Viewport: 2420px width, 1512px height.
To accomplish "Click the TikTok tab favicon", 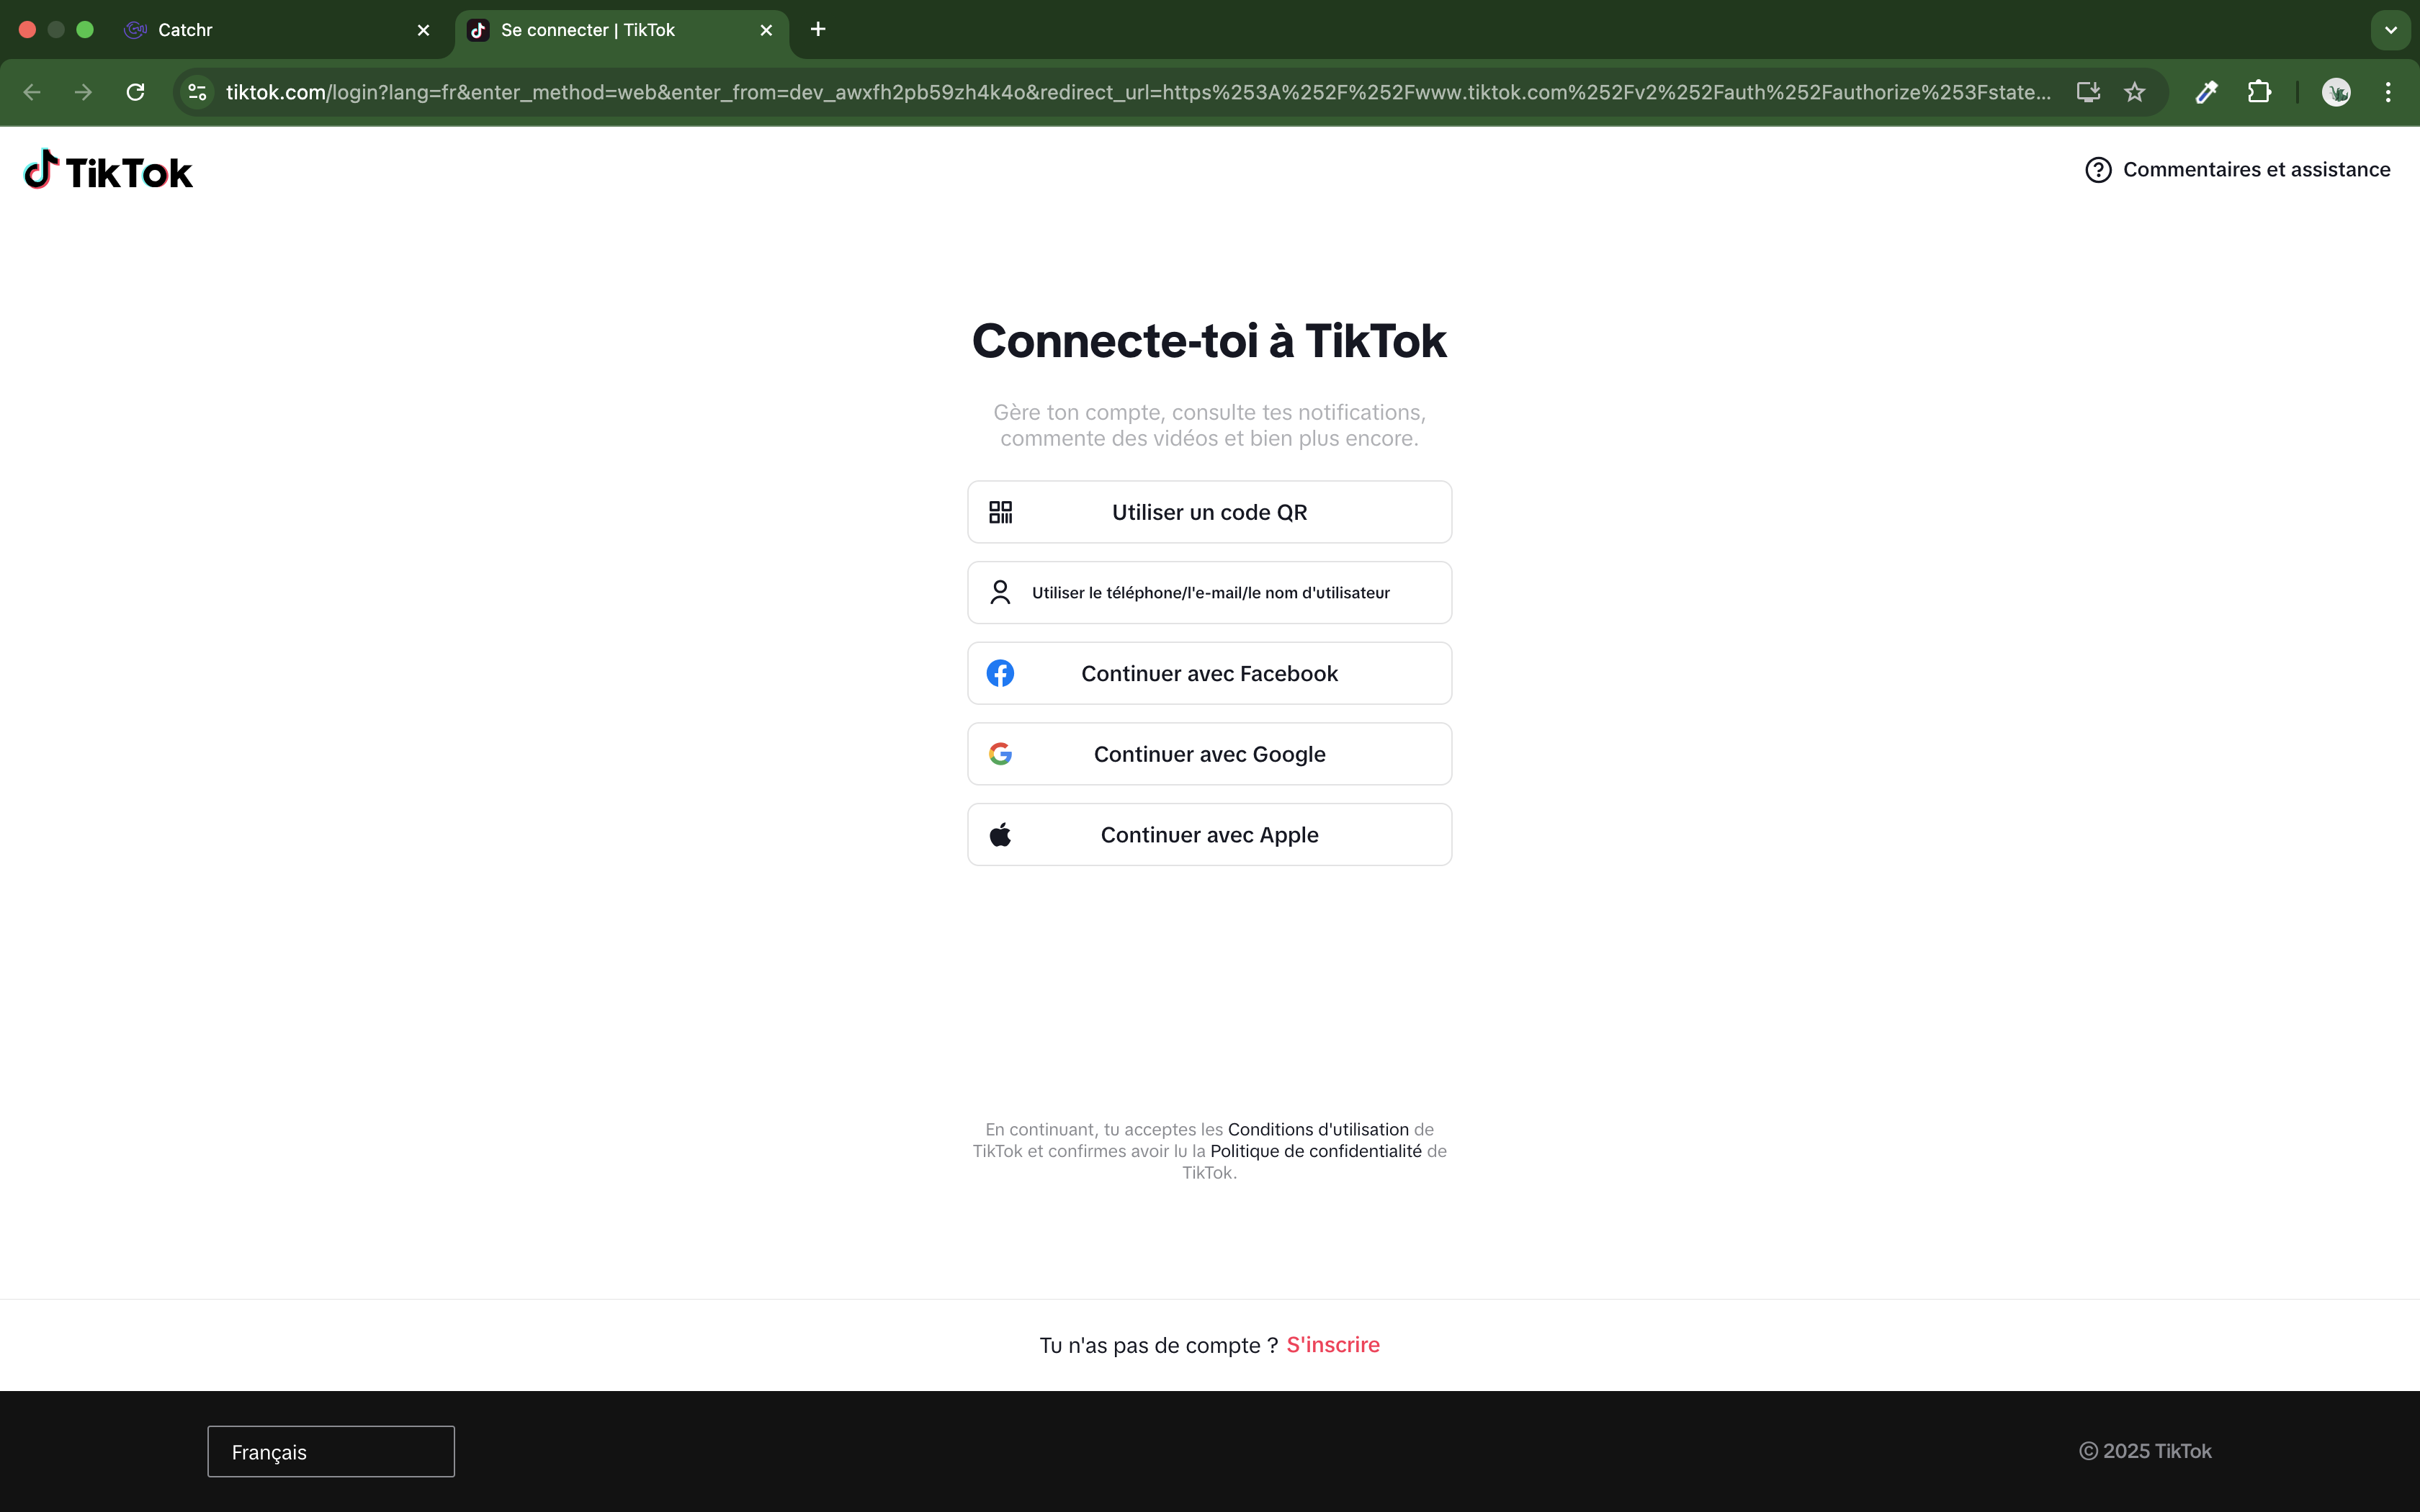I will (478, 30).
